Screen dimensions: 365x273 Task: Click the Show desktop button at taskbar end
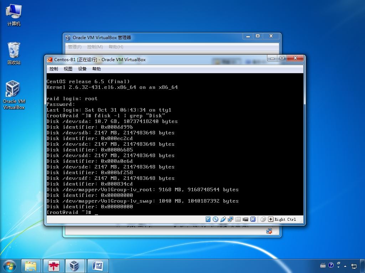[363, 266]
